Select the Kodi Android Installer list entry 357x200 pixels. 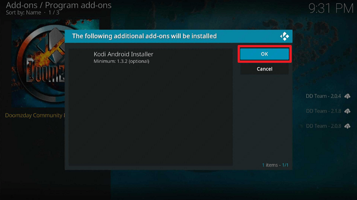[151, 57]
